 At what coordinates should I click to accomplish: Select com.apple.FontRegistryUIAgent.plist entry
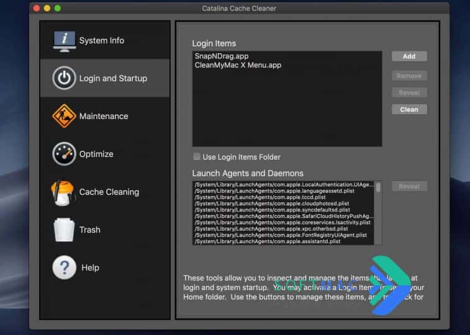click(x=281, y=235)
